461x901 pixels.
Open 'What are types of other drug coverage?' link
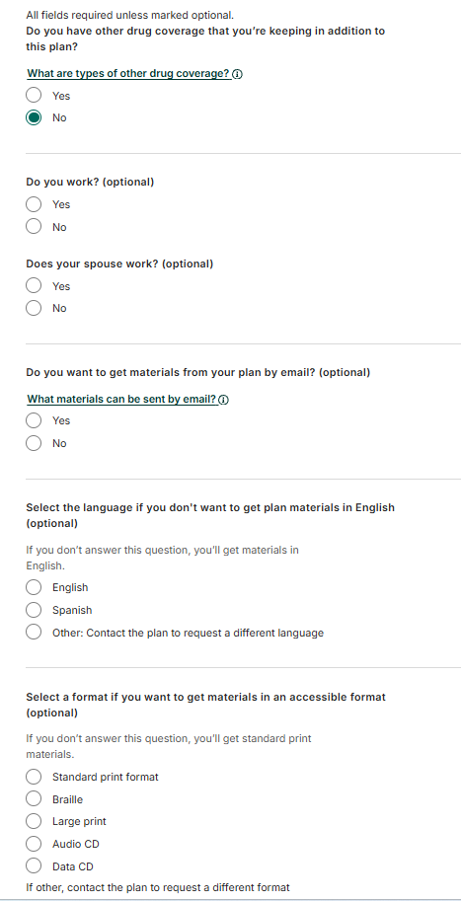[x=129, y=74]
